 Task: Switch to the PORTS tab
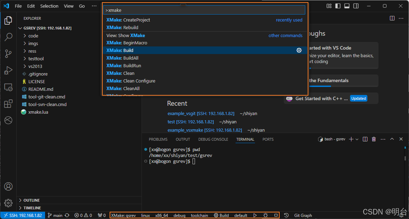pos(268,139)
